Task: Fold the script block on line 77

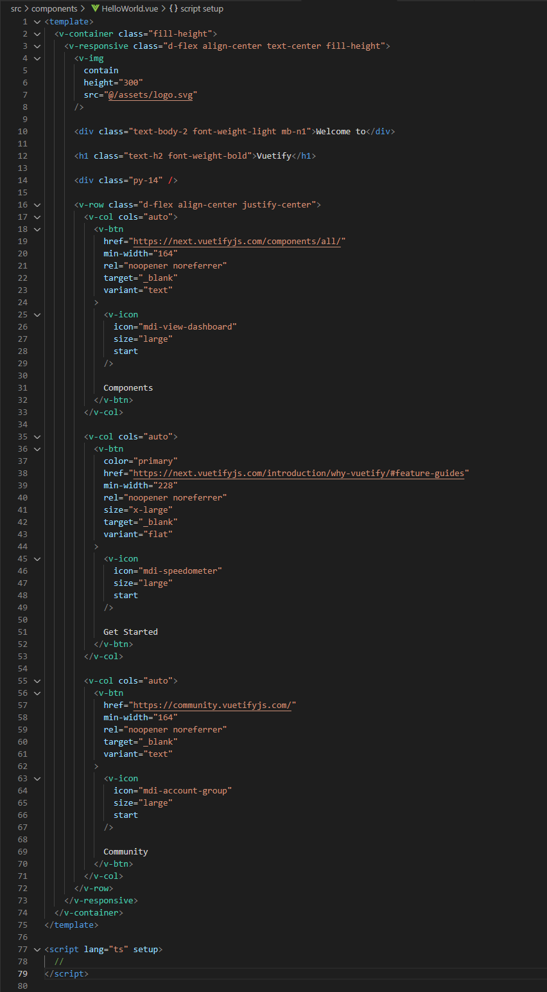Action: click(x=37, y=950)
